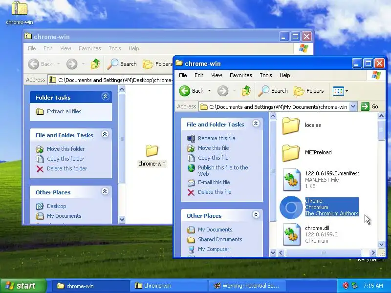Open Shared Documents link

click(220, 239)
